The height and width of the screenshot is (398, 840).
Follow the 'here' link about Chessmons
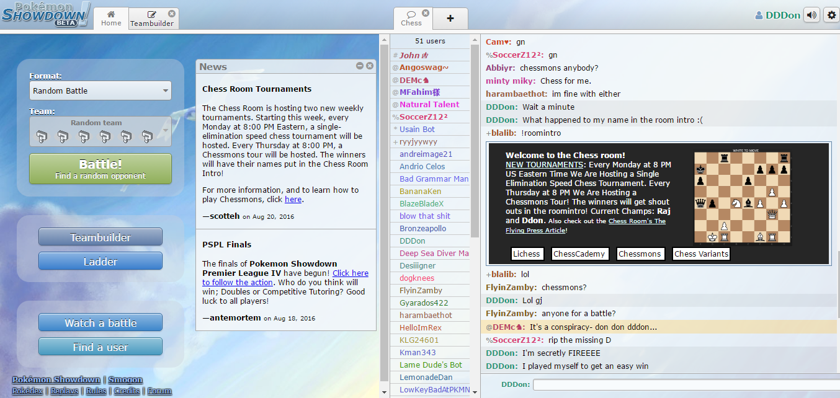293,200
